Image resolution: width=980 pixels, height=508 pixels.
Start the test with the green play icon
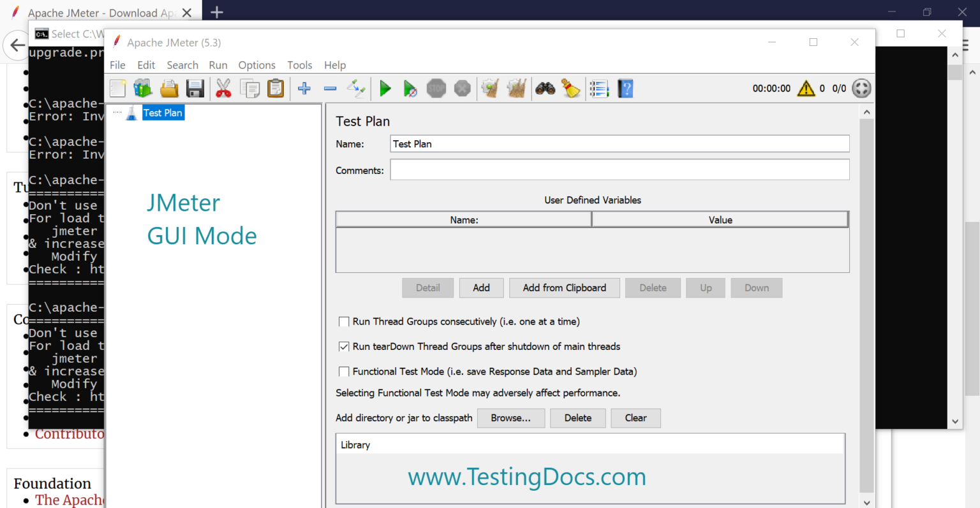385,89
